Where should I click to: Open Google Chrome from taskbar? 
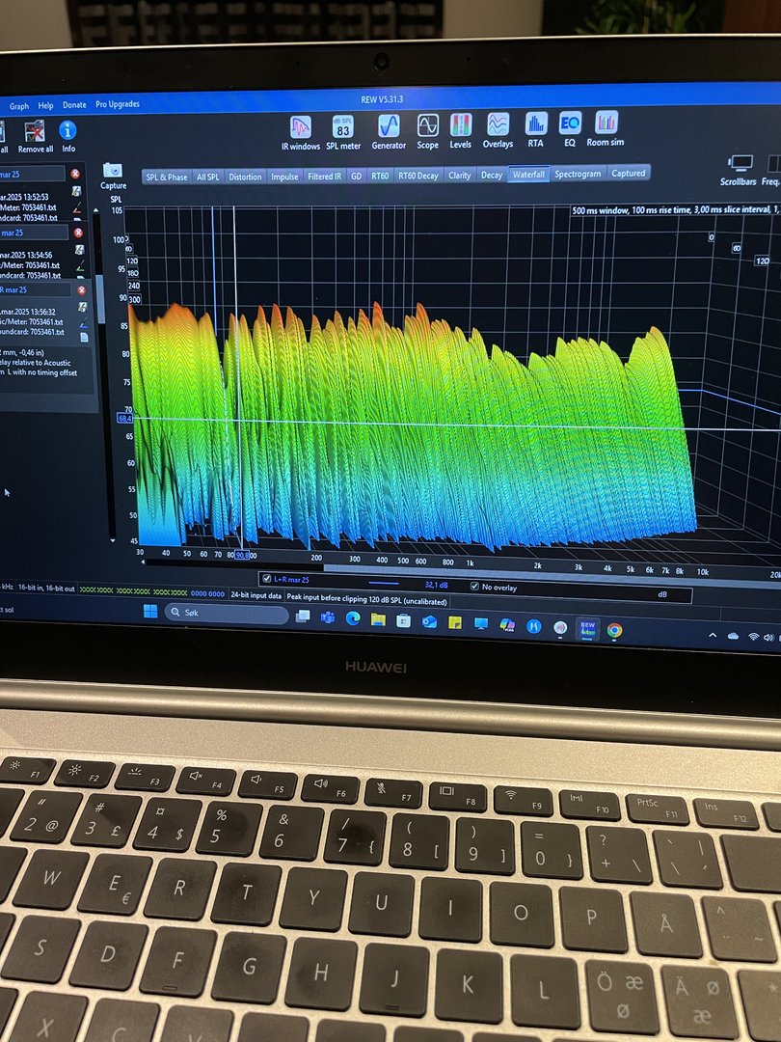[x=614, y=630]
